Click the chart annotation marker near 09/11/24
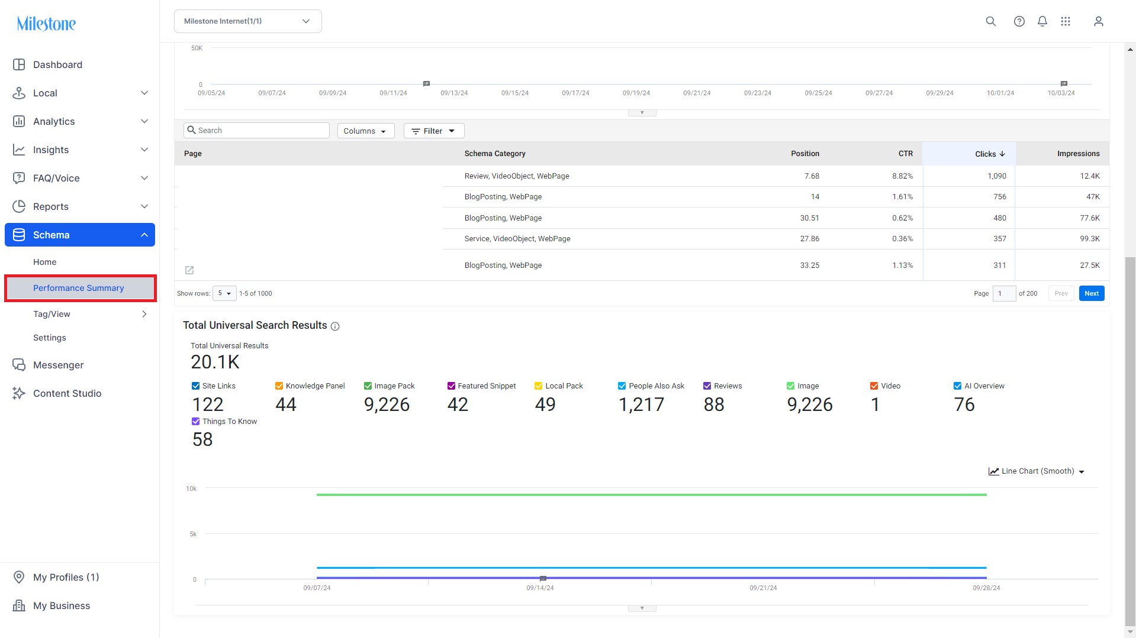The height and width of the screenshot is (638, 1136). [x=426, y=83]
